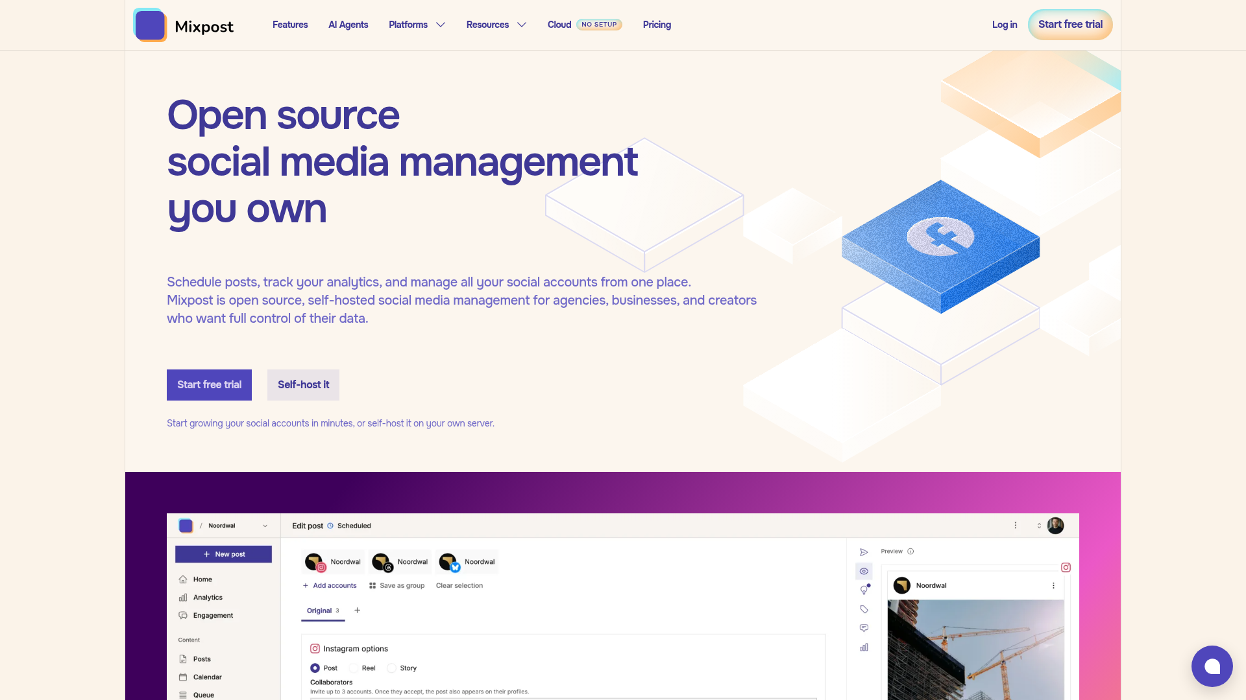Switch to the Original tab
The height and width of the screenshot is (700, 1246).
click(x=323, y=611)
